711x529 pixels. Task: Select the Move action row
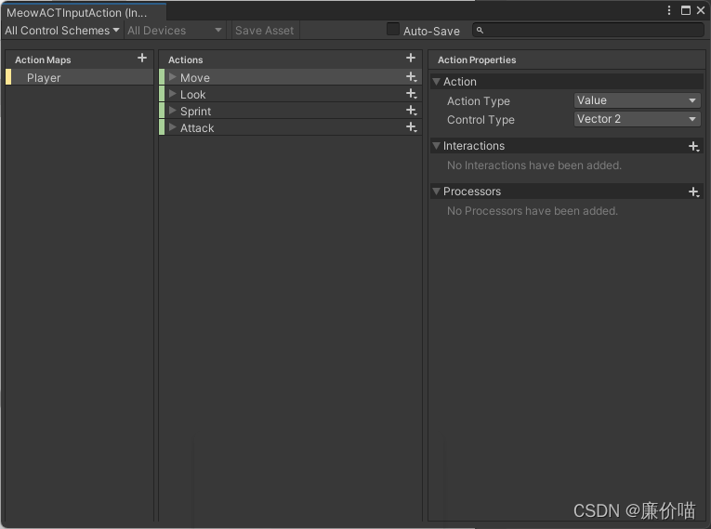coord(290,77)
